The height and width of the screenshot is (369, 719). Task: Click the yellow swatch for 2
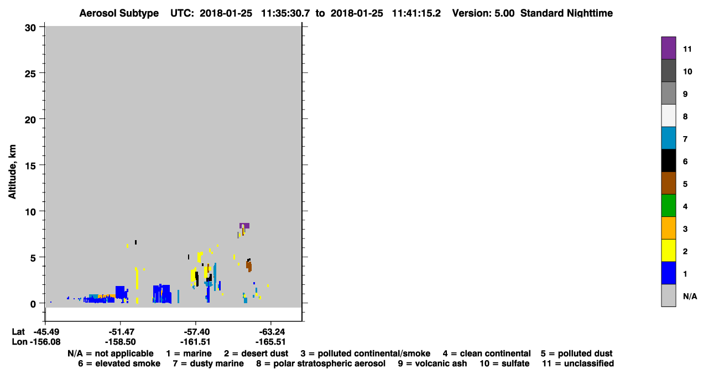668,251
